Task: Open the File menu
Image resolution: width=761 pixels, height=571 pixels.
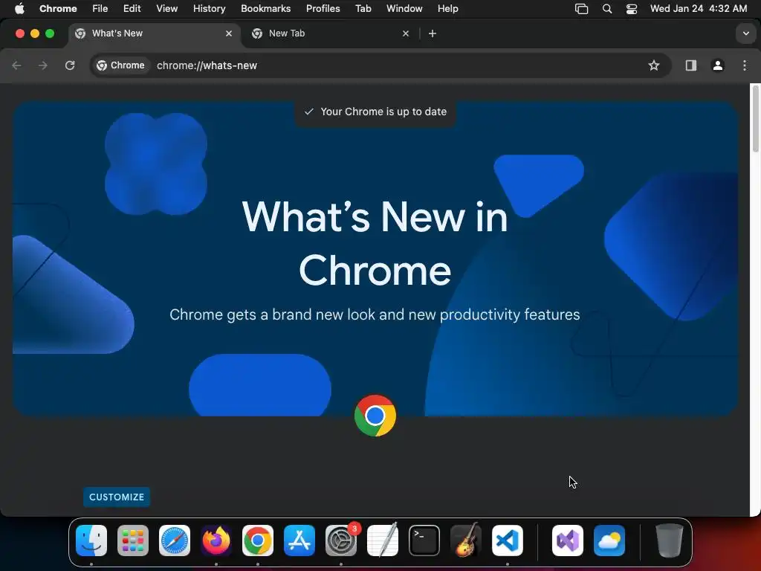Action: (100, 9)
